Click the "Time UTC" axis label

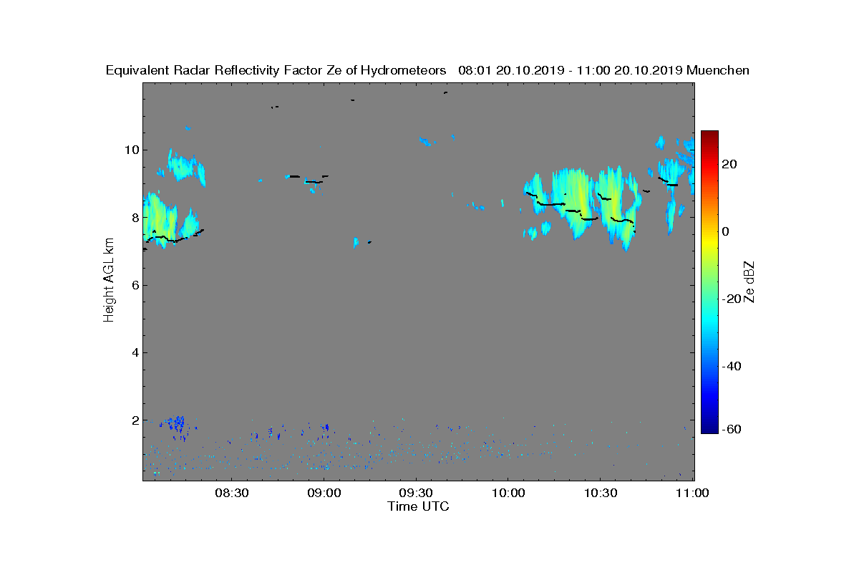point(419,506)
